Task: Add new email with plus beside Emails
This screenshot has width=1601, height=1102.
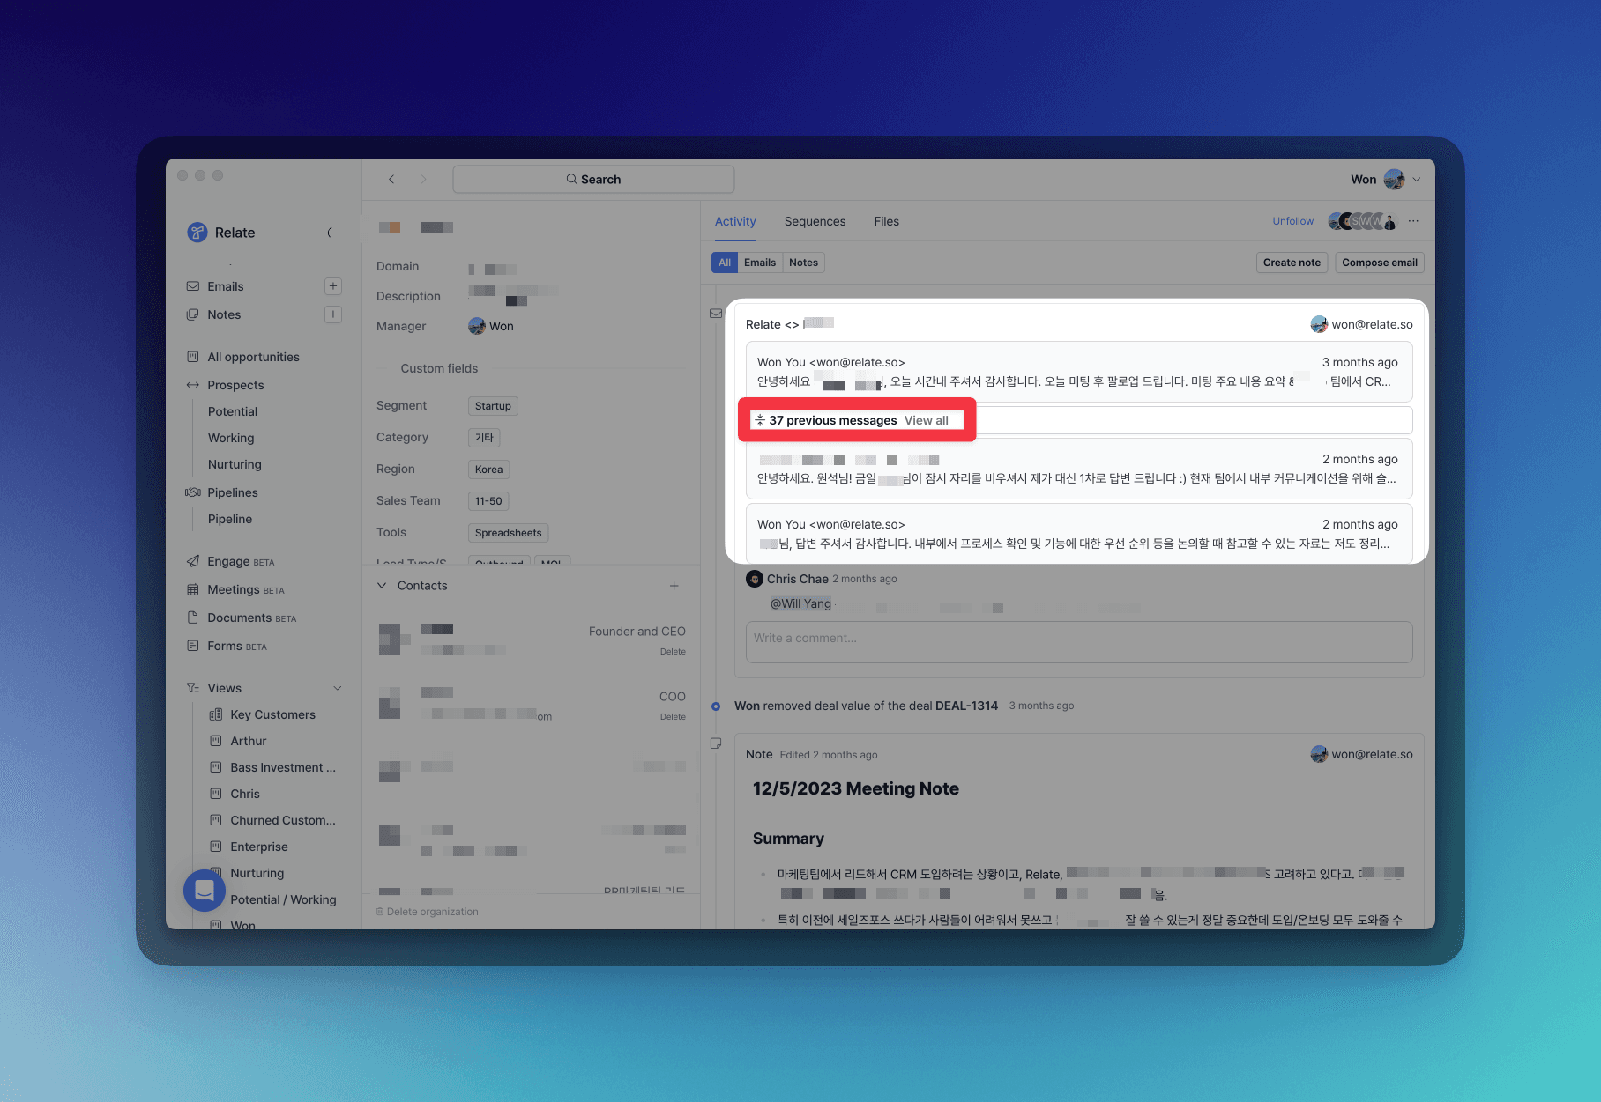Action: pyautogui.click(x=333, y=286)
